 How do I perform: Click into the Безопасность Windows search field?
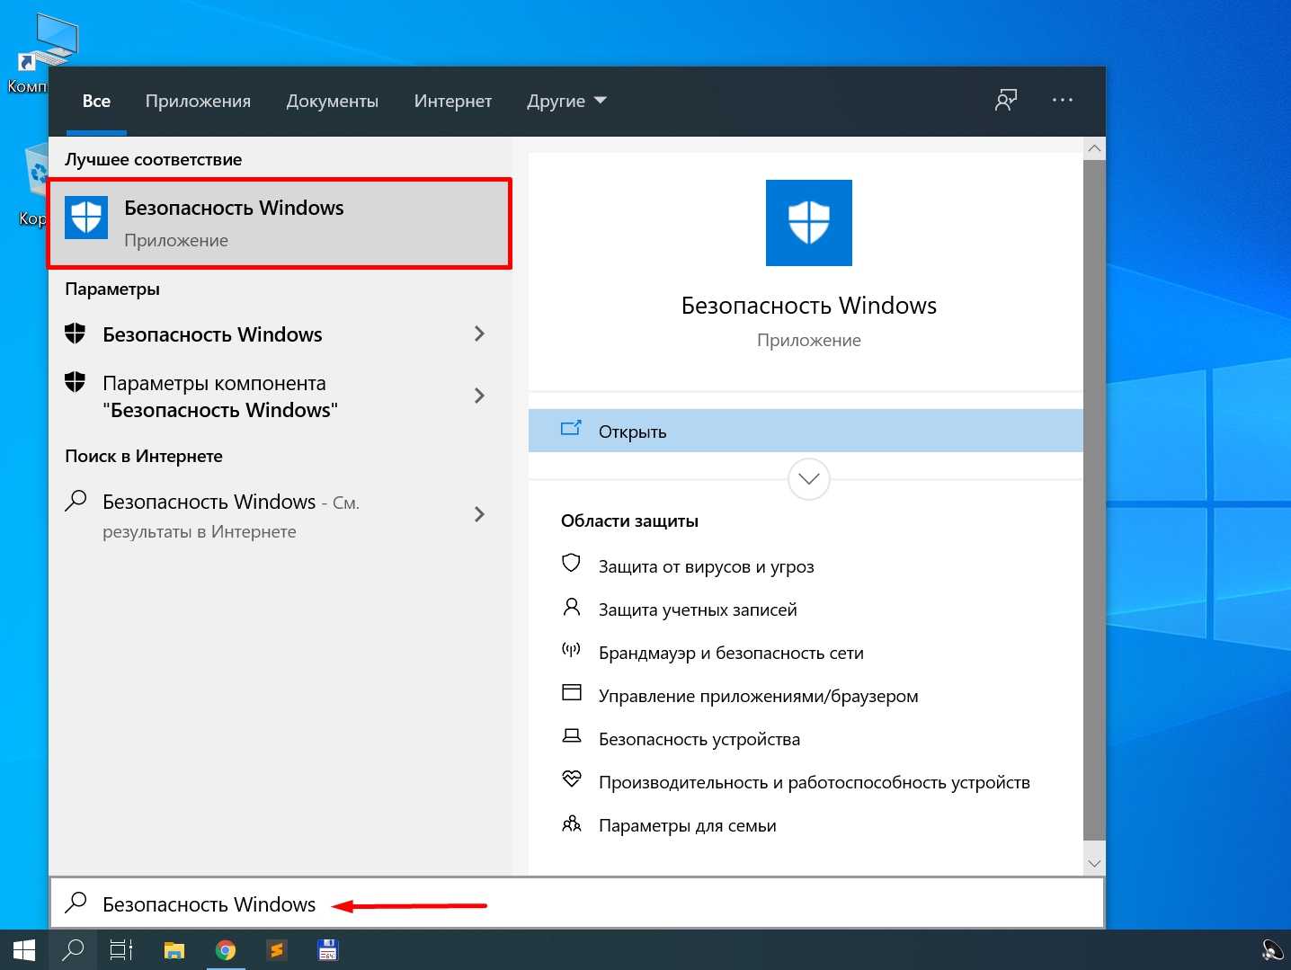pyautogui.click(x=576, y=903)
